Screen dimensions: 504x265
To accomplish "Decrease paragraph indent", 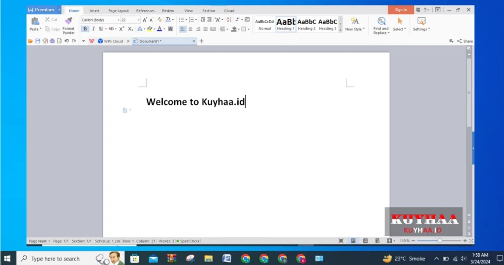I will point(202,20).
